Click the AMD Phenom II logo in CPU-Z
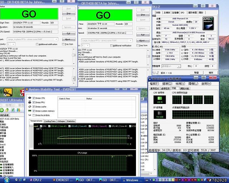The height and width of the screenshot is (183, 229). coord(208,24)
